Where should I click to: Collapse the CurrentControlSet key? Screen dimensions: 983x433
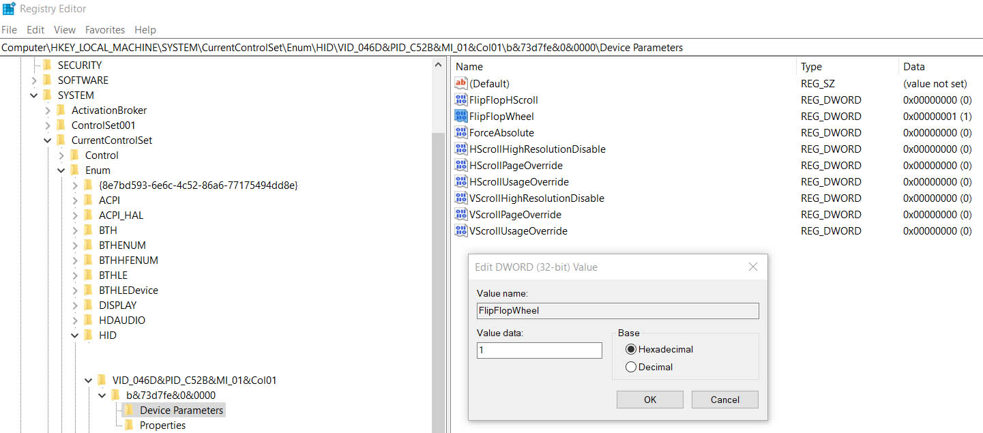[48, 140]
